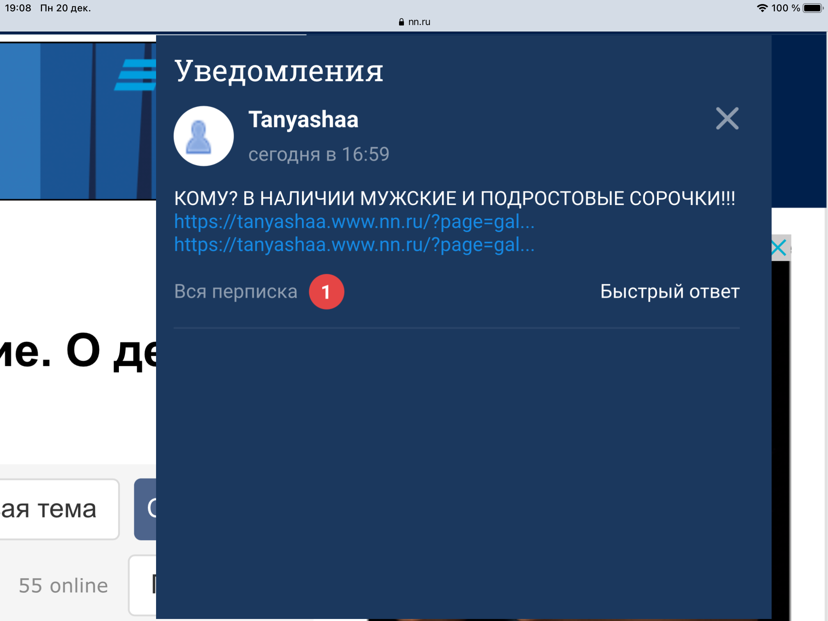Tap the battery indicator icon
The width and height of the screenshot is (828, 621).
click(x=813, y=8)
